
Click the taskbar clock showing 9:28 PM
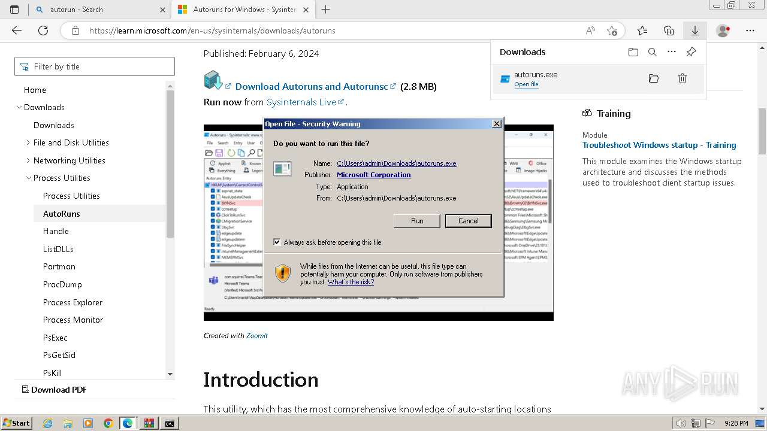[x=735, y=423]
